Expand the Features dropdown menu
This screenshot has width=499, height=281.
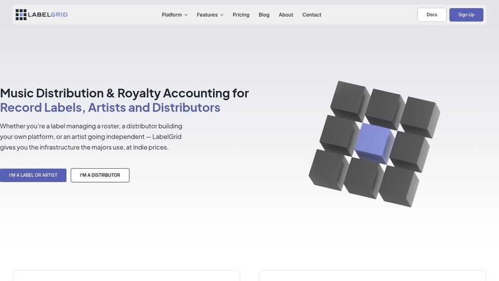click(210, 15)
